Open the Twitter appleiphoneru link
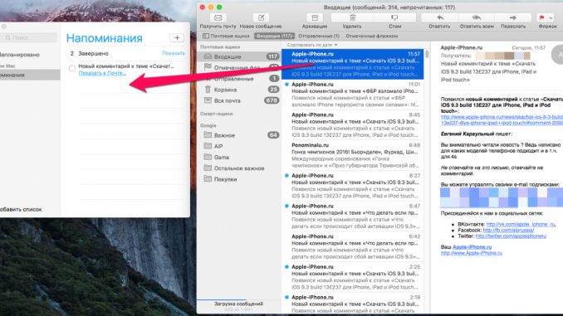The image size is (563, 316). click(x=511, y=236)
